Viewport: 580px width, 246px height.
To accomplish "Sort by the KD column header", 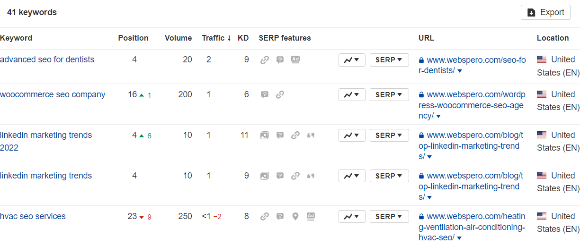I will [243, 38].
